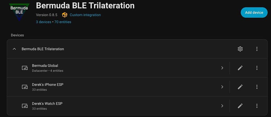This screenshot has height=117, width=271.
Task: Select the Bermuda Global device row
Action: pyautogui.click(x=106, y=68)
